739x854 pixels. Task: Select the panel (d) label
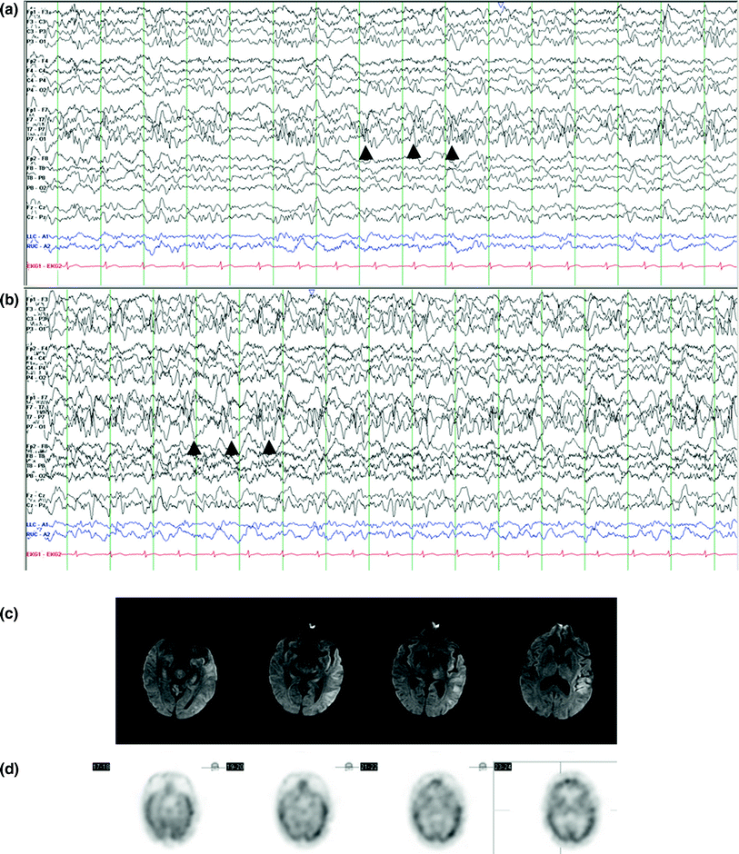pyautogui.click(x=10, y=768)
